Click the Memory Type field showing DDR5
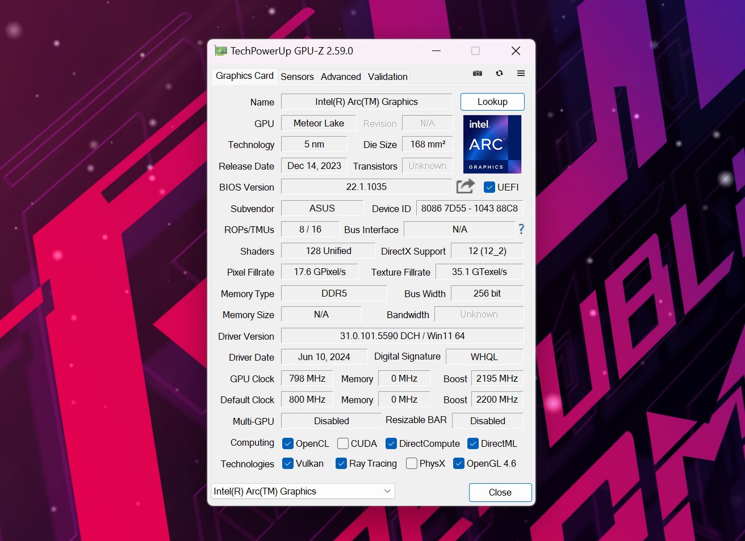The image size is (745, 541). click(334, 293)
